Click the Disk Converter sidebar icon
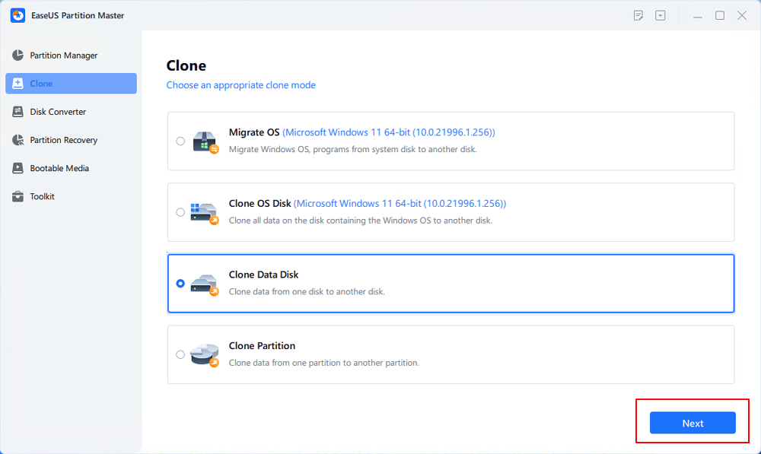The height and width of the screenshot is (454, 761). 18,112
